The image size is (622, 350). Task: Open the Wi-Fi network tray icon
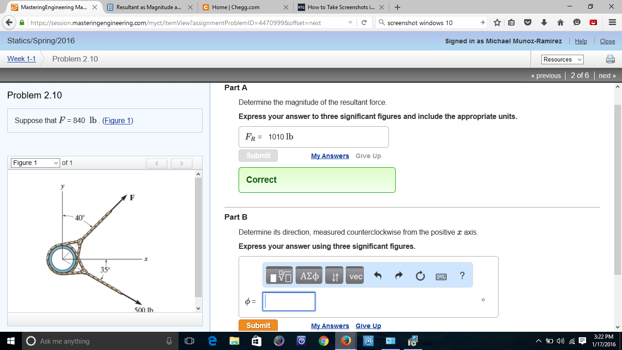[x=571, y=341]
